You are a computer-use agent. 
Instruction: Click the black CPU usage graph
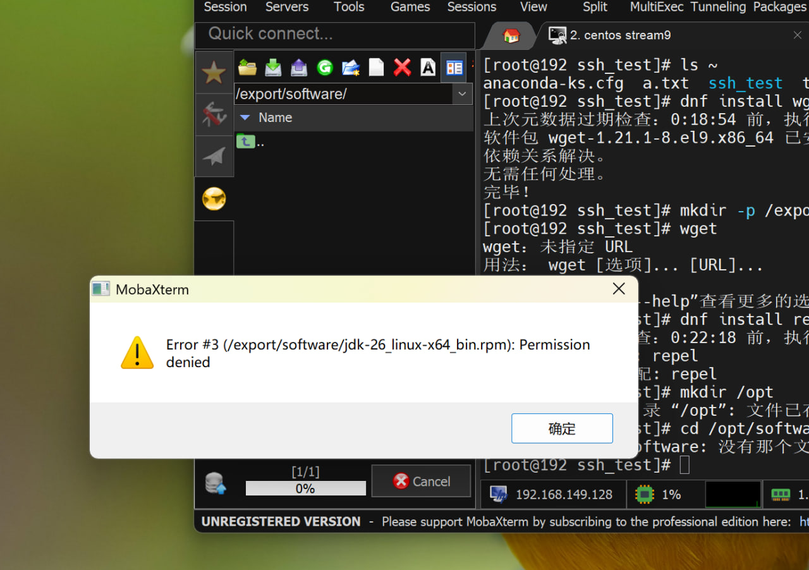click(x=733, y=494)
